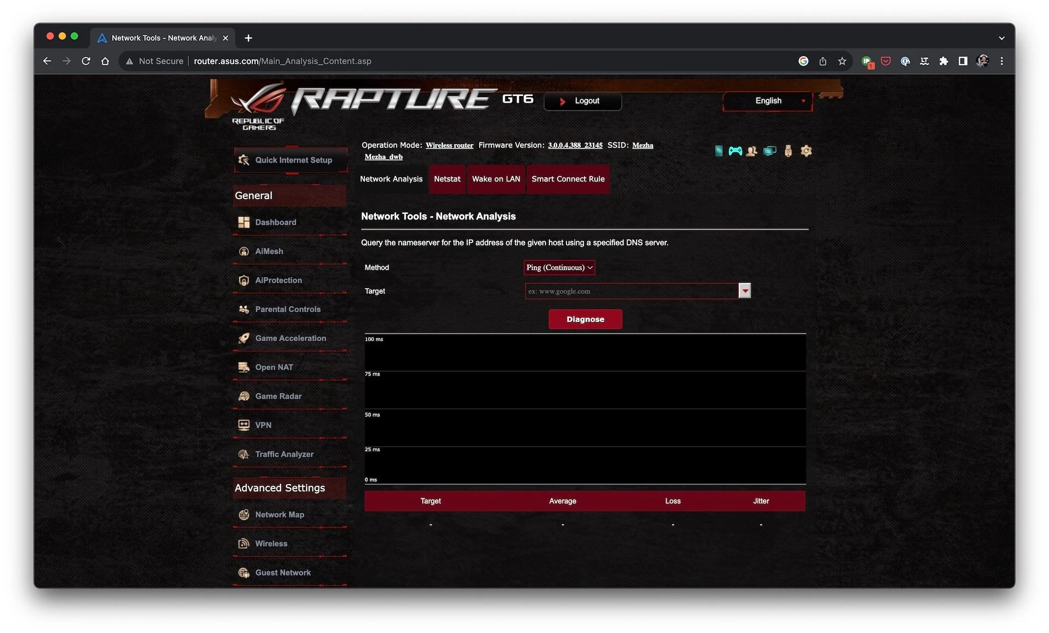Open the Wireless router operation mode link

click(449, 145)
